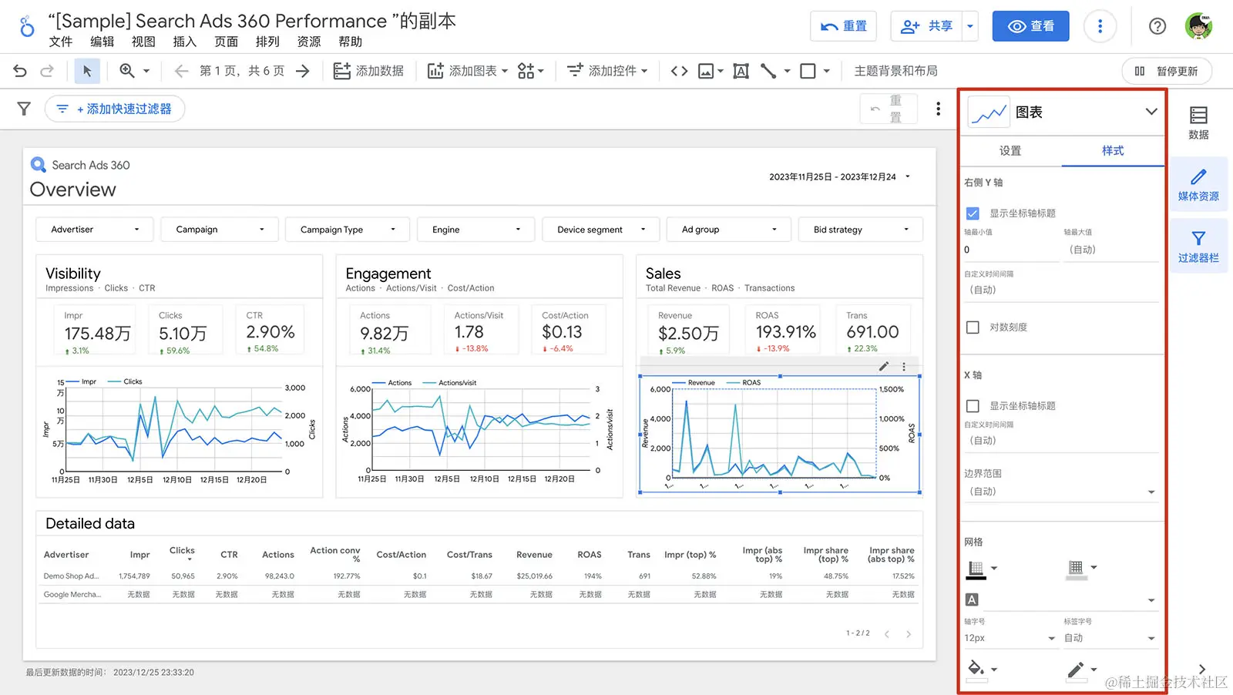Open the zoom magnifier tool
1233x695 pixels.
(x=127, y=71)
